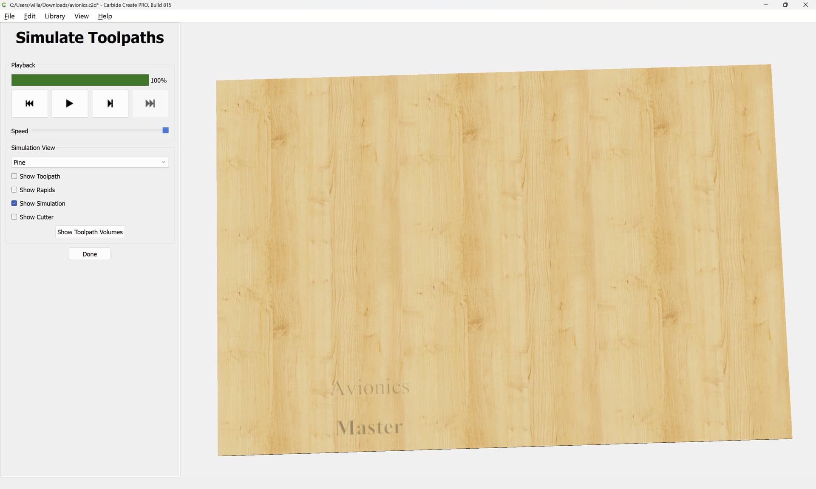This screenshot has width=816, height=489.
Task: Open the Pine material dropdown
Action: click(x=90, y=162)
